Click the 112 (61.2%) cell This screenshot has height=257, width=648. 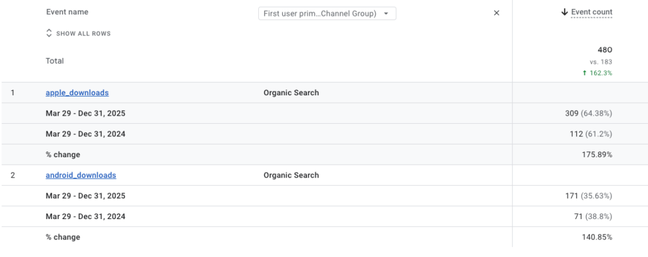click(x=591, y=134)
